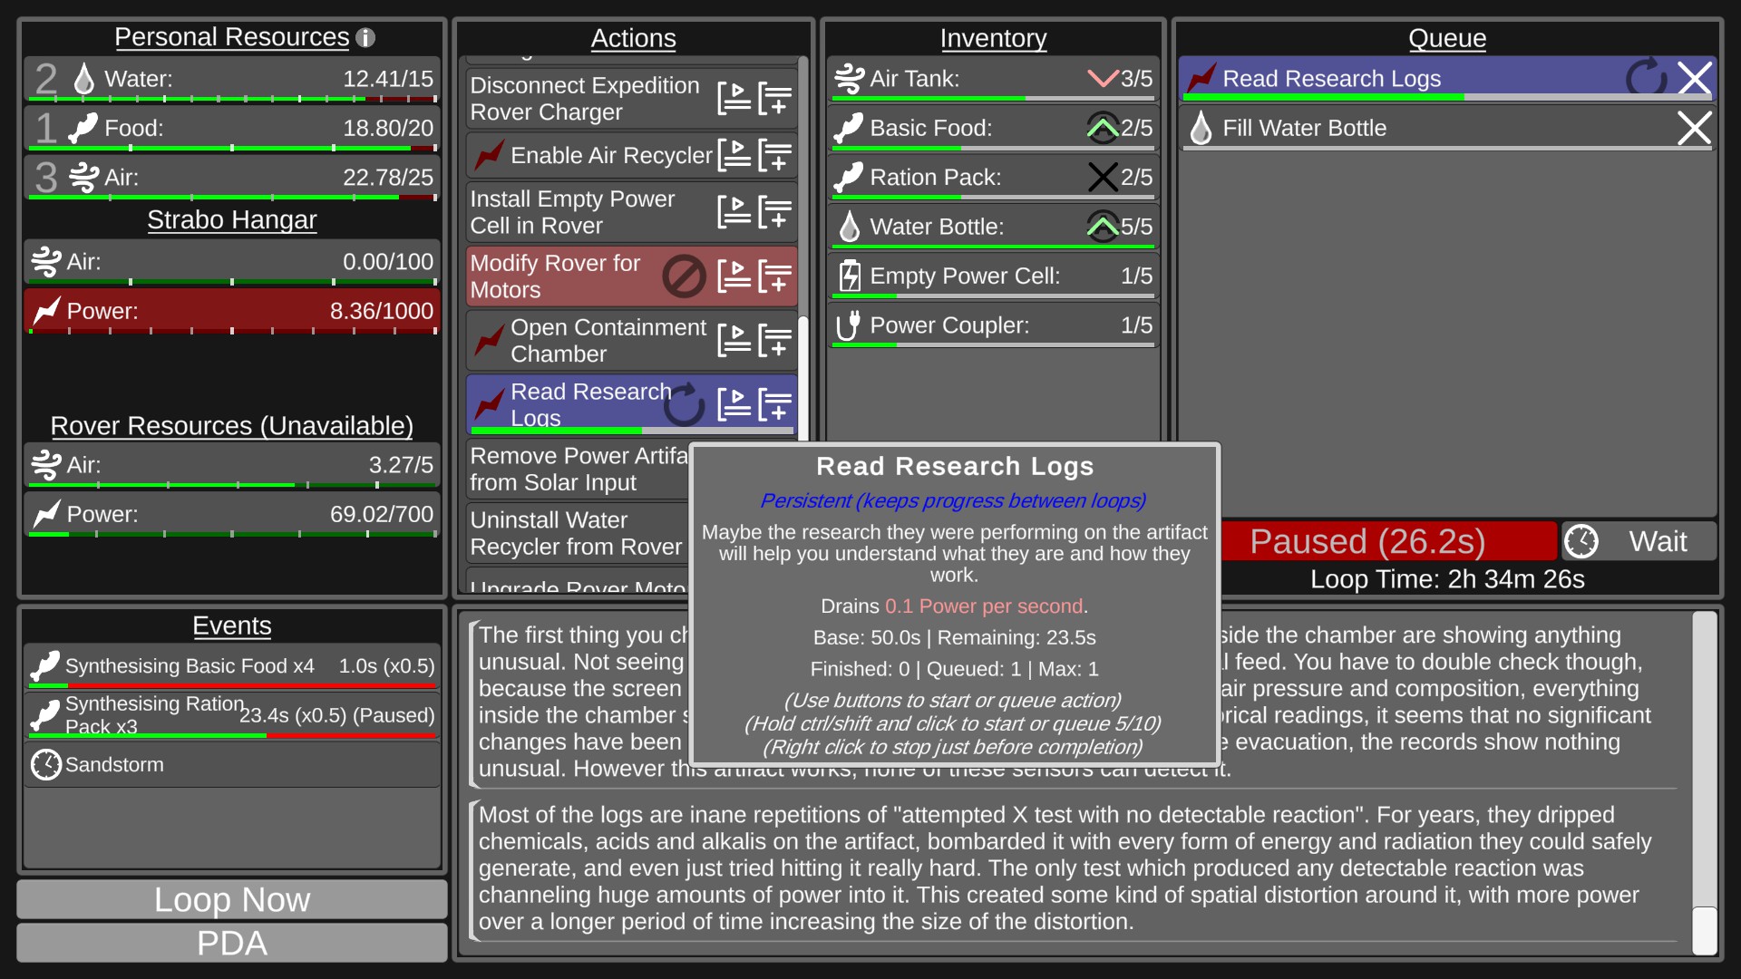Open the PDA
The image size is (1741, 979).
[x=232, y=944]
